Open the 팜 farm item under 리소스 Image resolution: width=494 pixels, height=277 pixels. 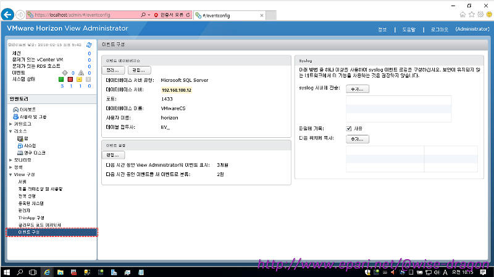point(23,138)
